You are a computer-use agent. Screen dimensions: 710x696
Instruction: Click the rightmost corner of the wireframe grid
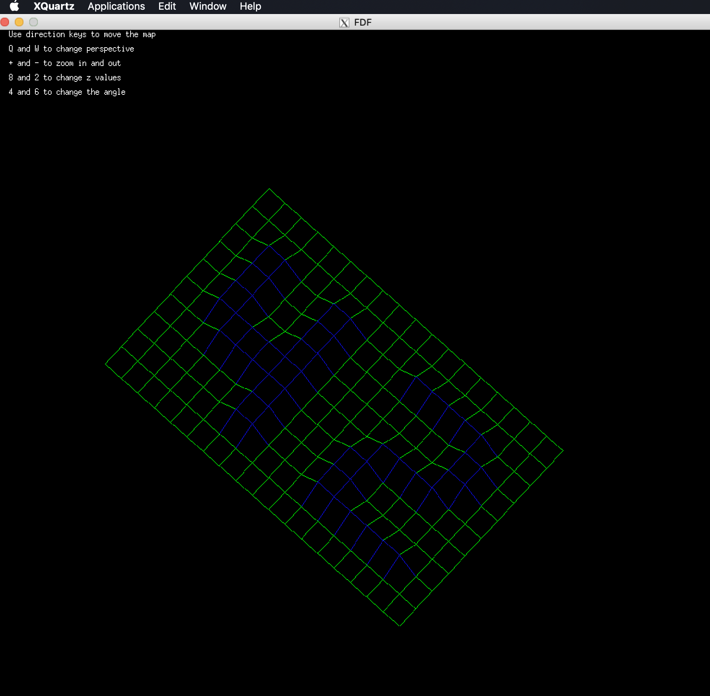click(x=563, y=451)
